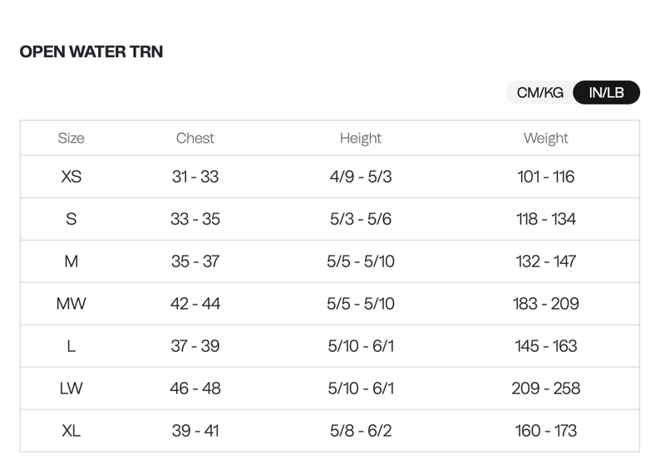The width and height of the screenshot is (665, 474).
Task: Select the XL size row label
Action: click(x=71, y=431)
